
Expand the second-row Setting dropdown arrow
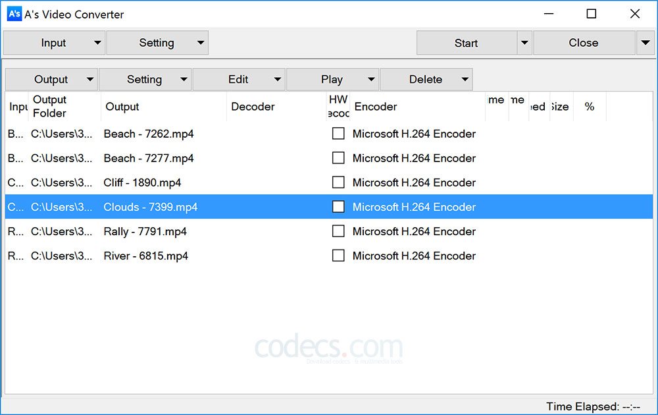[184, 80]
